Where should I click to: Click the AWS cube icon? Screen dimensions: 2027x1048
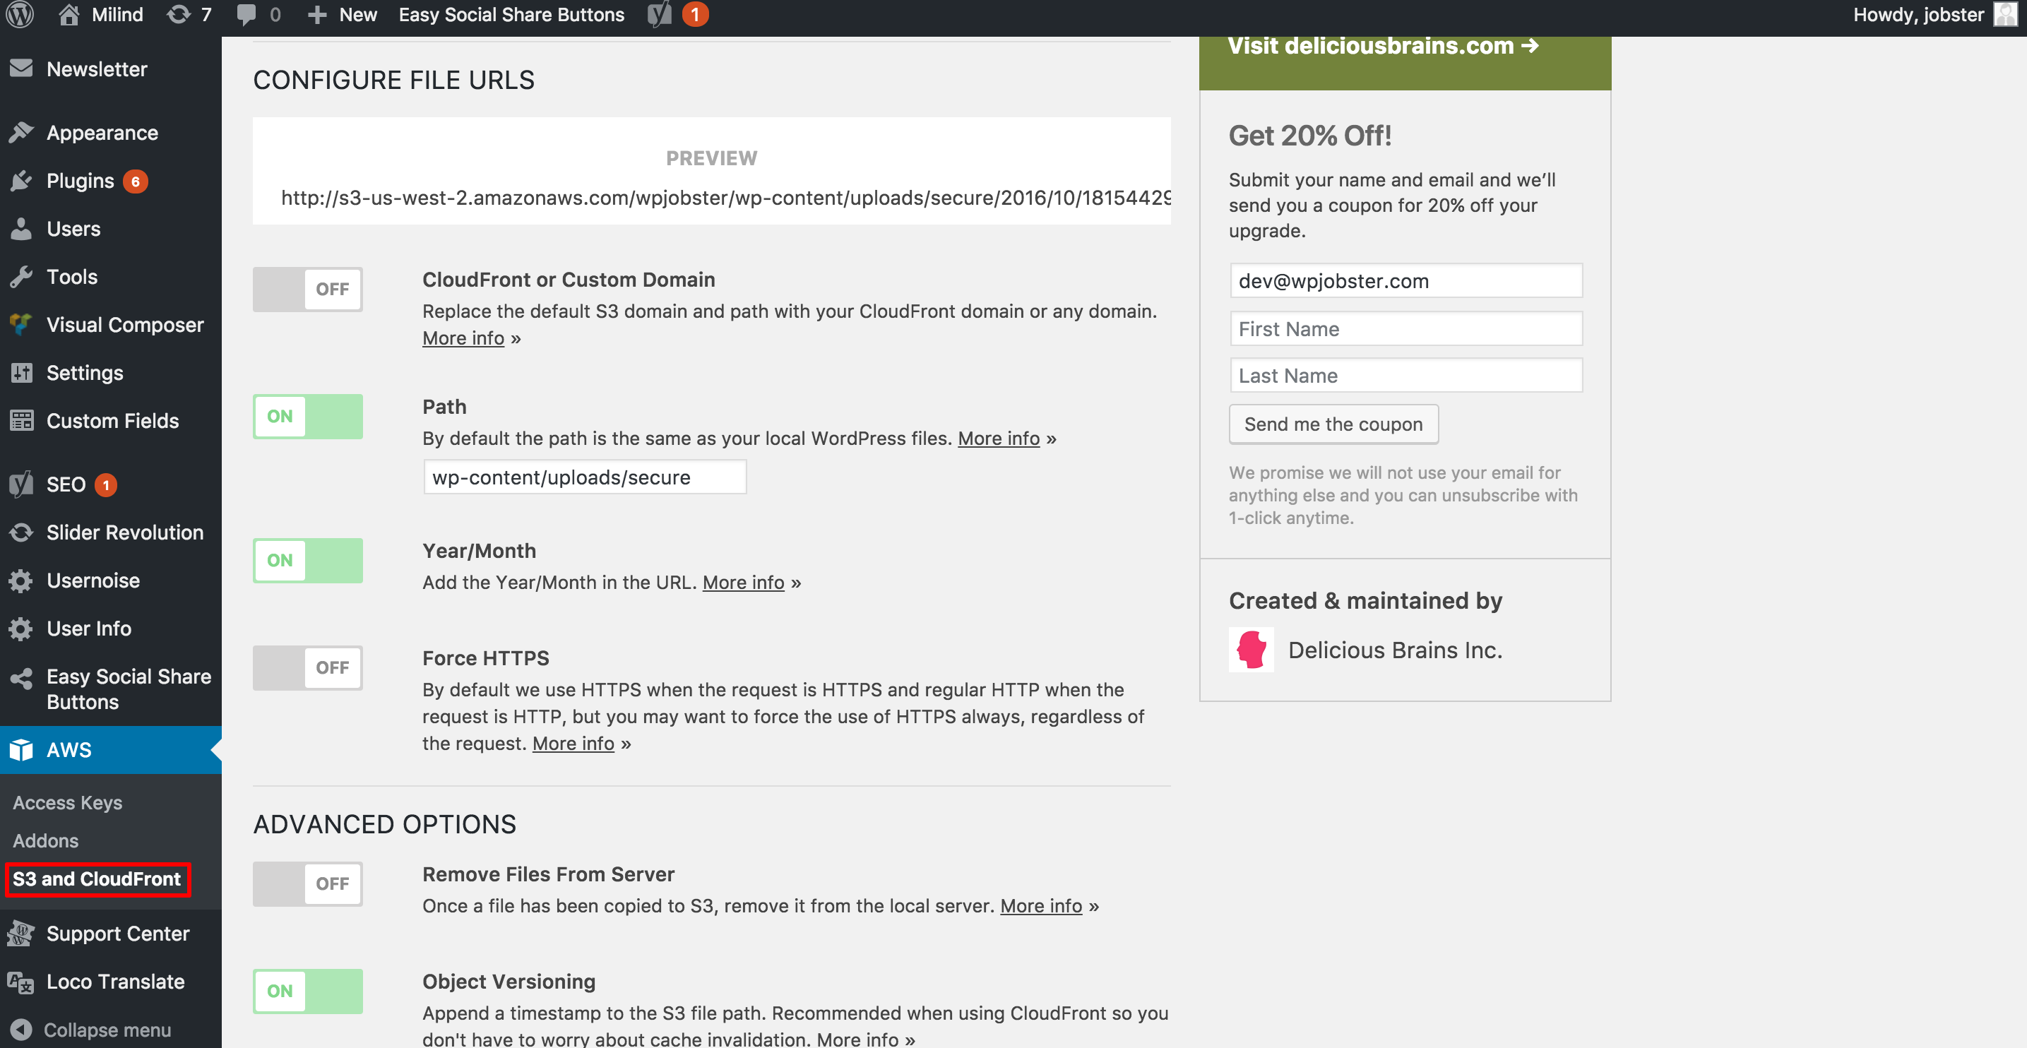point(21,750)
